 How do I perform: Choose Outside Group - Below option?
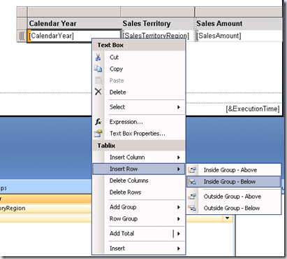click(233, 208)
